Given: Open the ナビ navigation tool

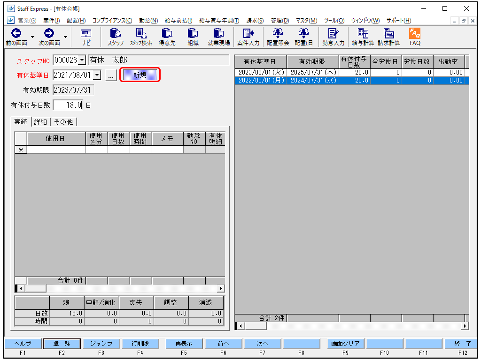Looking at the screenshot, I should [x=86, y=37].
